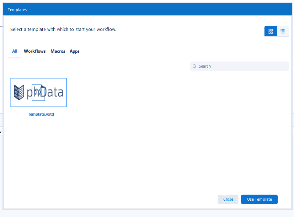The image size is (294, 217).
Task: Click the magnifying glass search icon
Action: tap(194, 66)
